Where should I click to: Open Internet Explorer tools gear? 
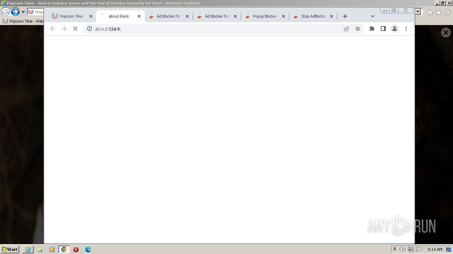point(447,12)
